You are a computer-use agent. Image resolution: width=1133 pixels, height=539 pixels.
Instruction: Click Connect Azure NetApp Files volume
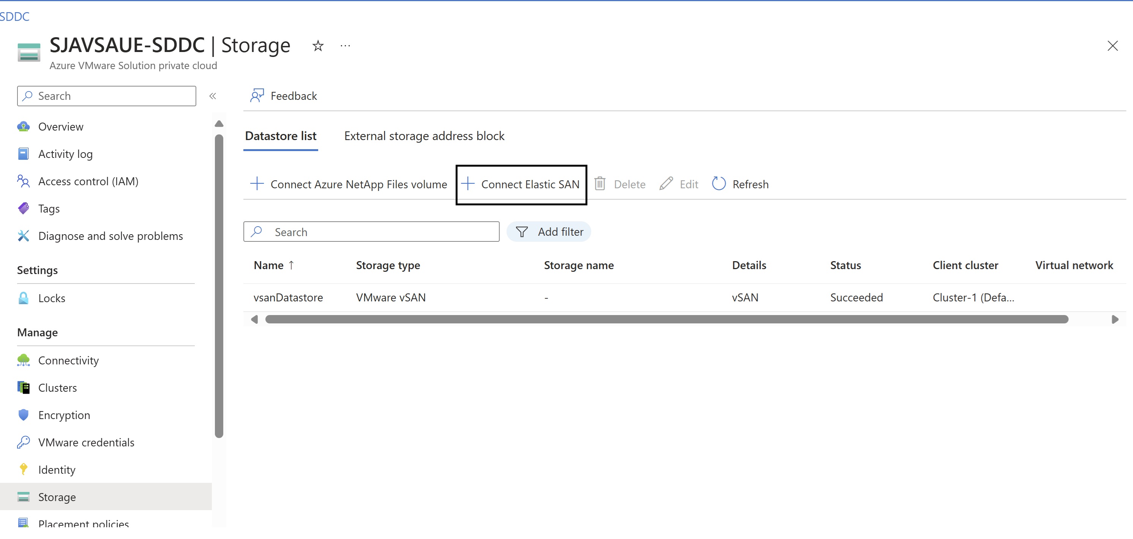coord(348,184)
